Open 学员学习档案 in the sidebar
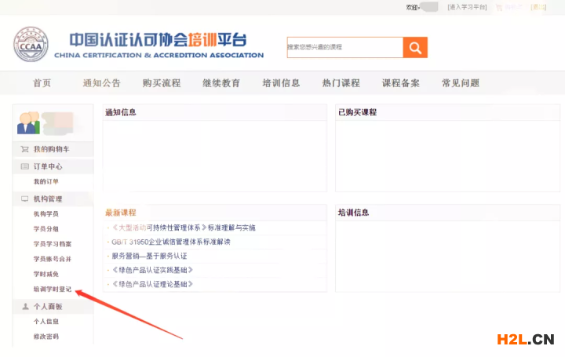The width and height of the screenshot is (565, 357). pyautogui.click(x=52, y=244)
